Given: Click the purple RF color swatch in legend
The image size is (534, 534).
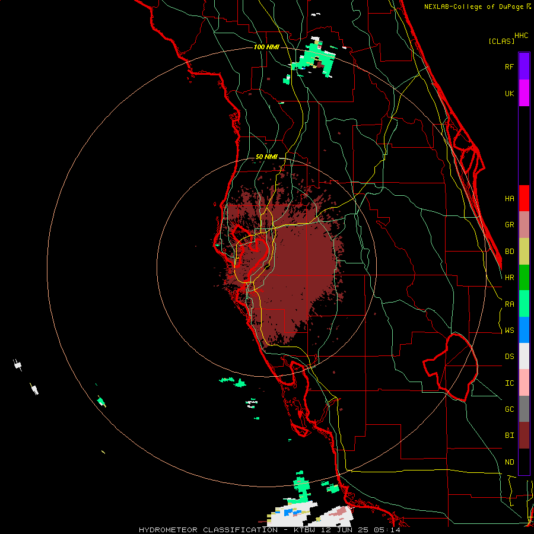Looking at the screenshot, I should [x=524, y=66].
